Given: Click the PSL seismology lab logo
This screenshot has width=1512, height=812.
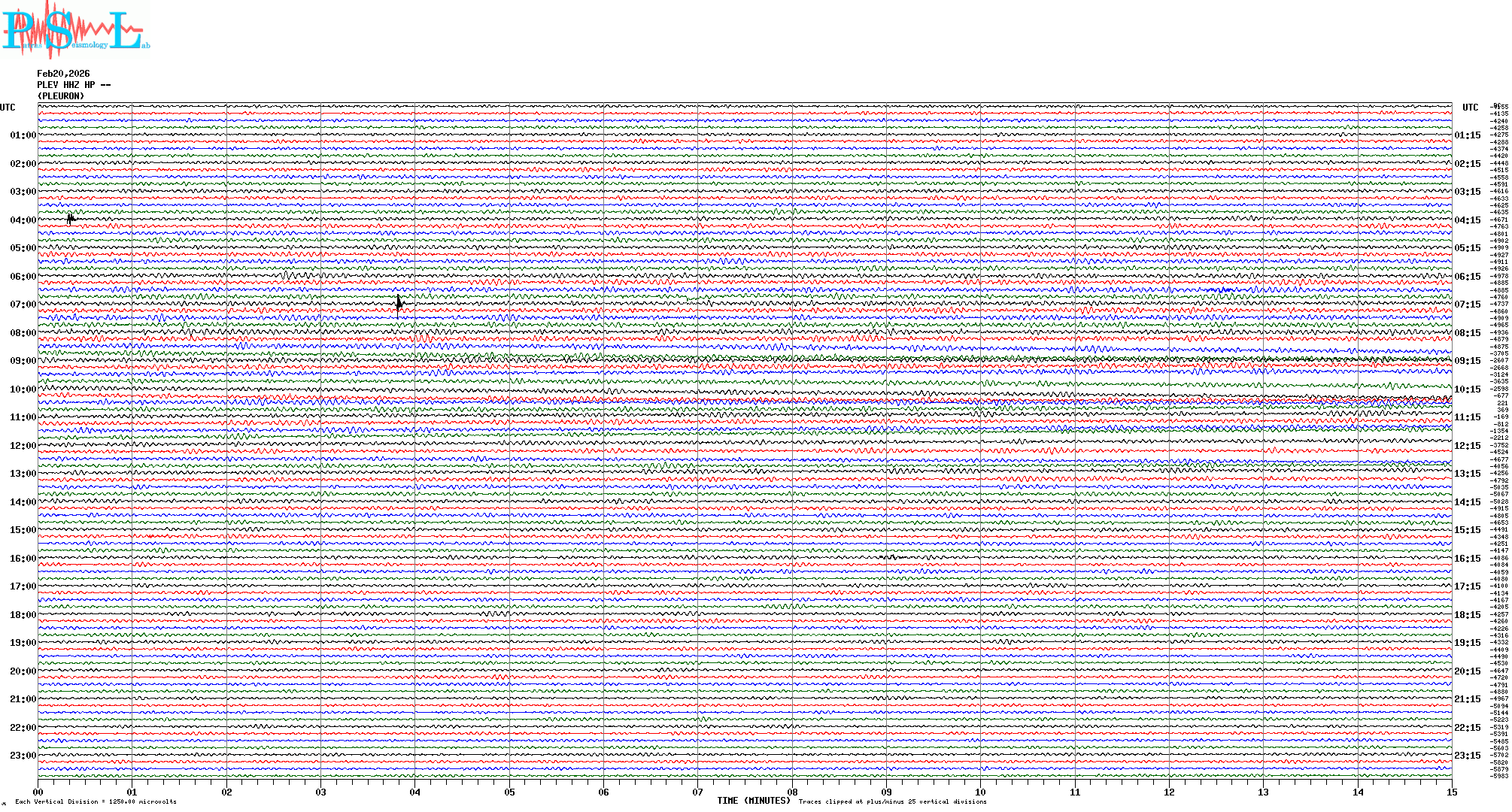Looking at the screenshot, I should 75,30.
